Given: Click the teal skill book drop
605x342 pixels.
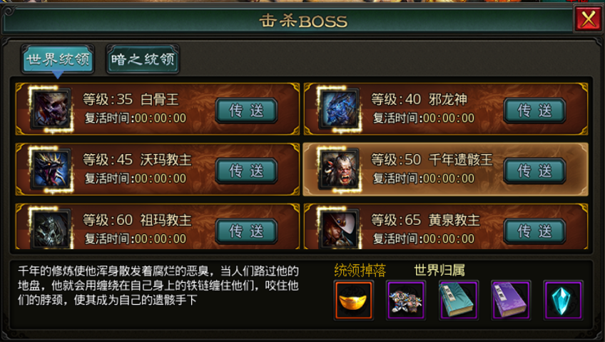Looking at the screenshot, I should tap(458, 301).
